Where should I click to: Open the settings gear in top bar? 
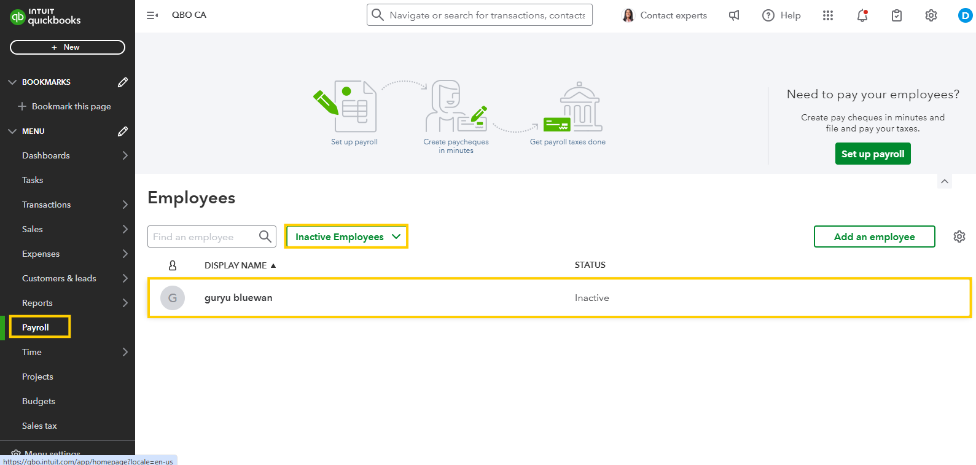click(931, 15)
